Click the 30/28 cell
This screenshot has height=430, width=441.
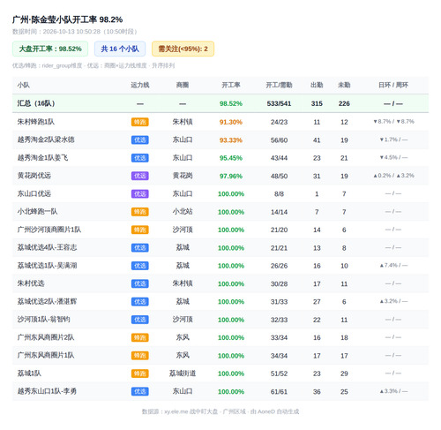279,284
